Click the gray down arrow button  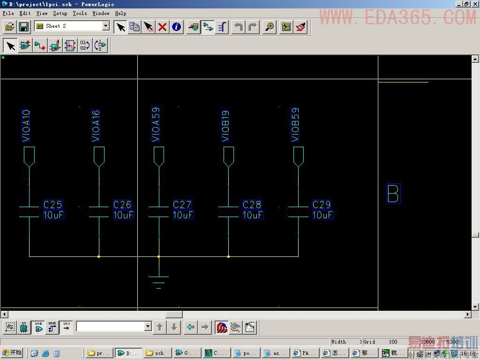(174, 327)
